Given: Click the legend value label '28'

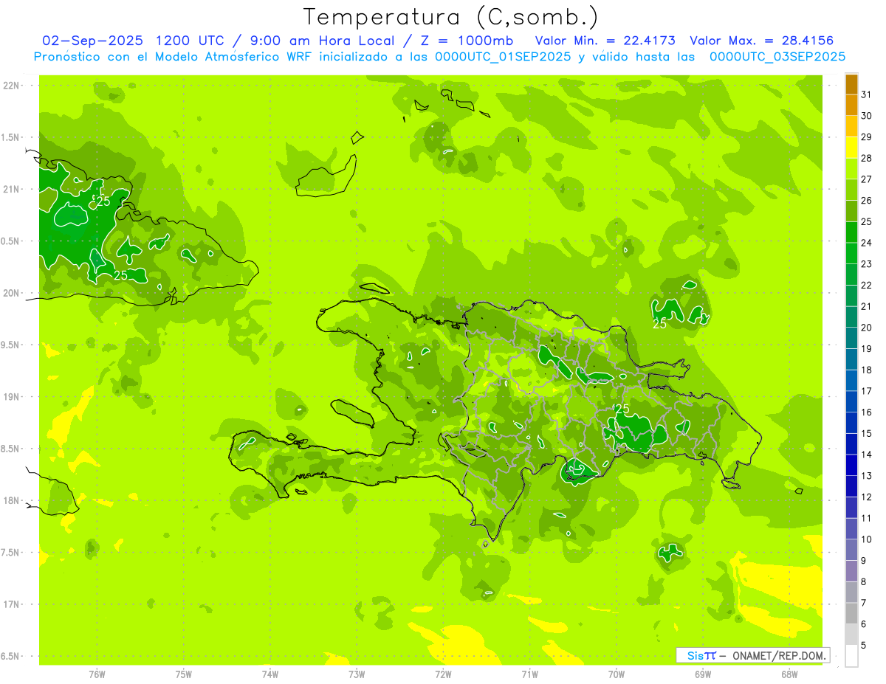Looking at the screenshot, I should pyautogui.click(x=867, y=157).
